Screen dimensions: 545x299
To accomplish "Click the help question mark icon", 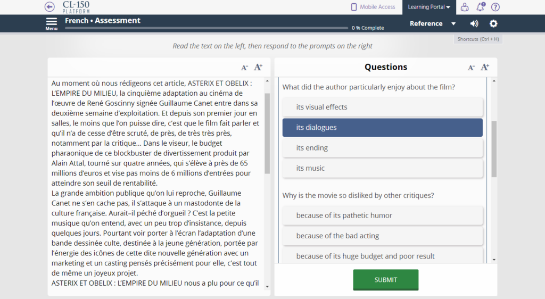I will [x=496, y=7].
